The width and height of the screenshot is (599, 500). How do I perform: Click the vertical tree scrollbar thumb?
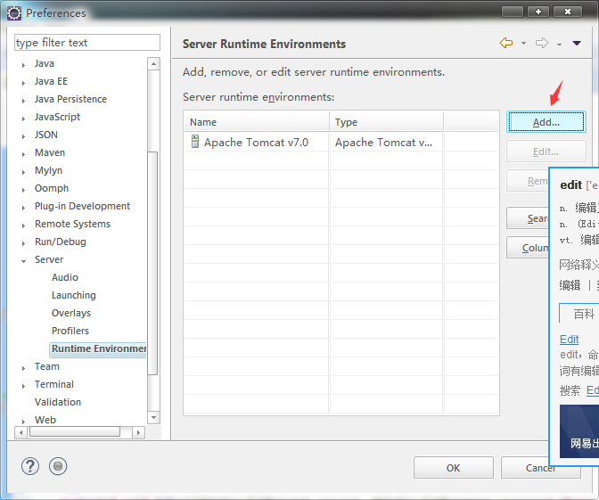tap(152, 263)
